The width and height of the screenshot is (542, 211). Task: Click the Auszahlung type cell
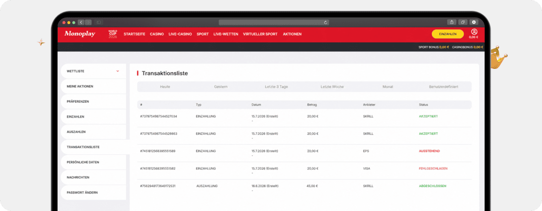[x=207, y=186]
